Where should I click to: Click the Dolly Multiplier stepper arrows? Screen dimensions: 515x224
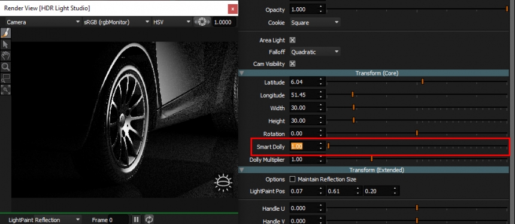click(321, 159)
